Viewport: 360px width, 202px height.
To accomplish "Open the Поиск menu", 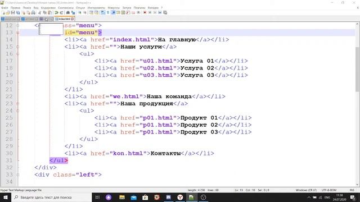I will pos(27,8).
